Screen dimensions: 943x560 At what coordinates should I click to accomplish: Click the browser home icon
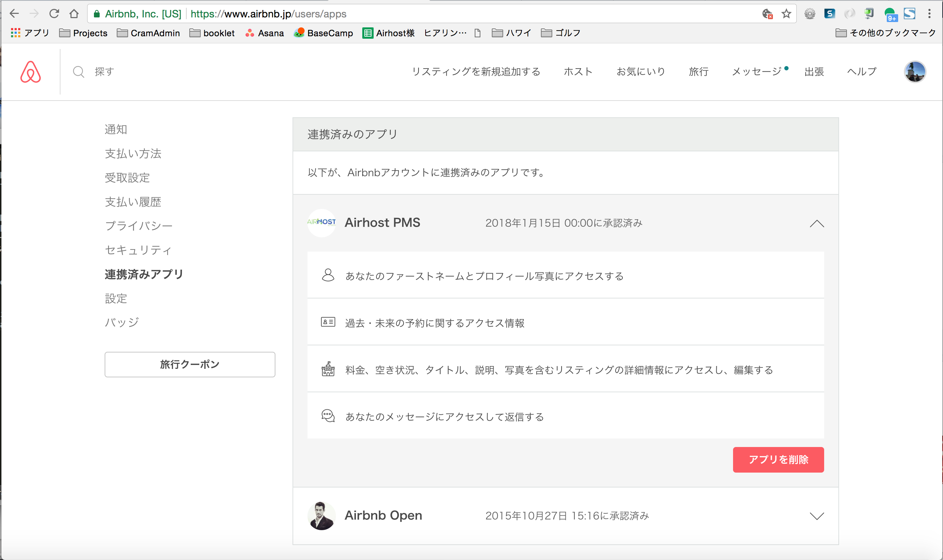pos(74,14)
